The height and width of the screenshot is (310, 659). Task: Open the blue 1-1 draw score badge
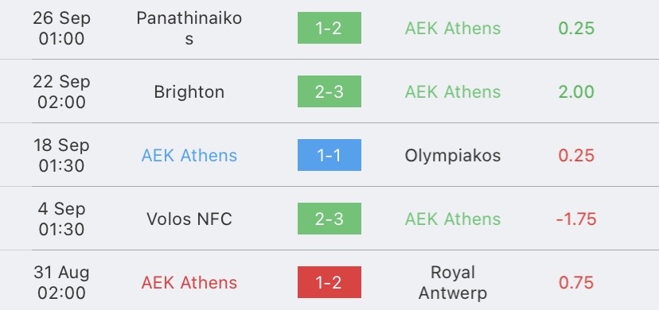pos(329,155)
